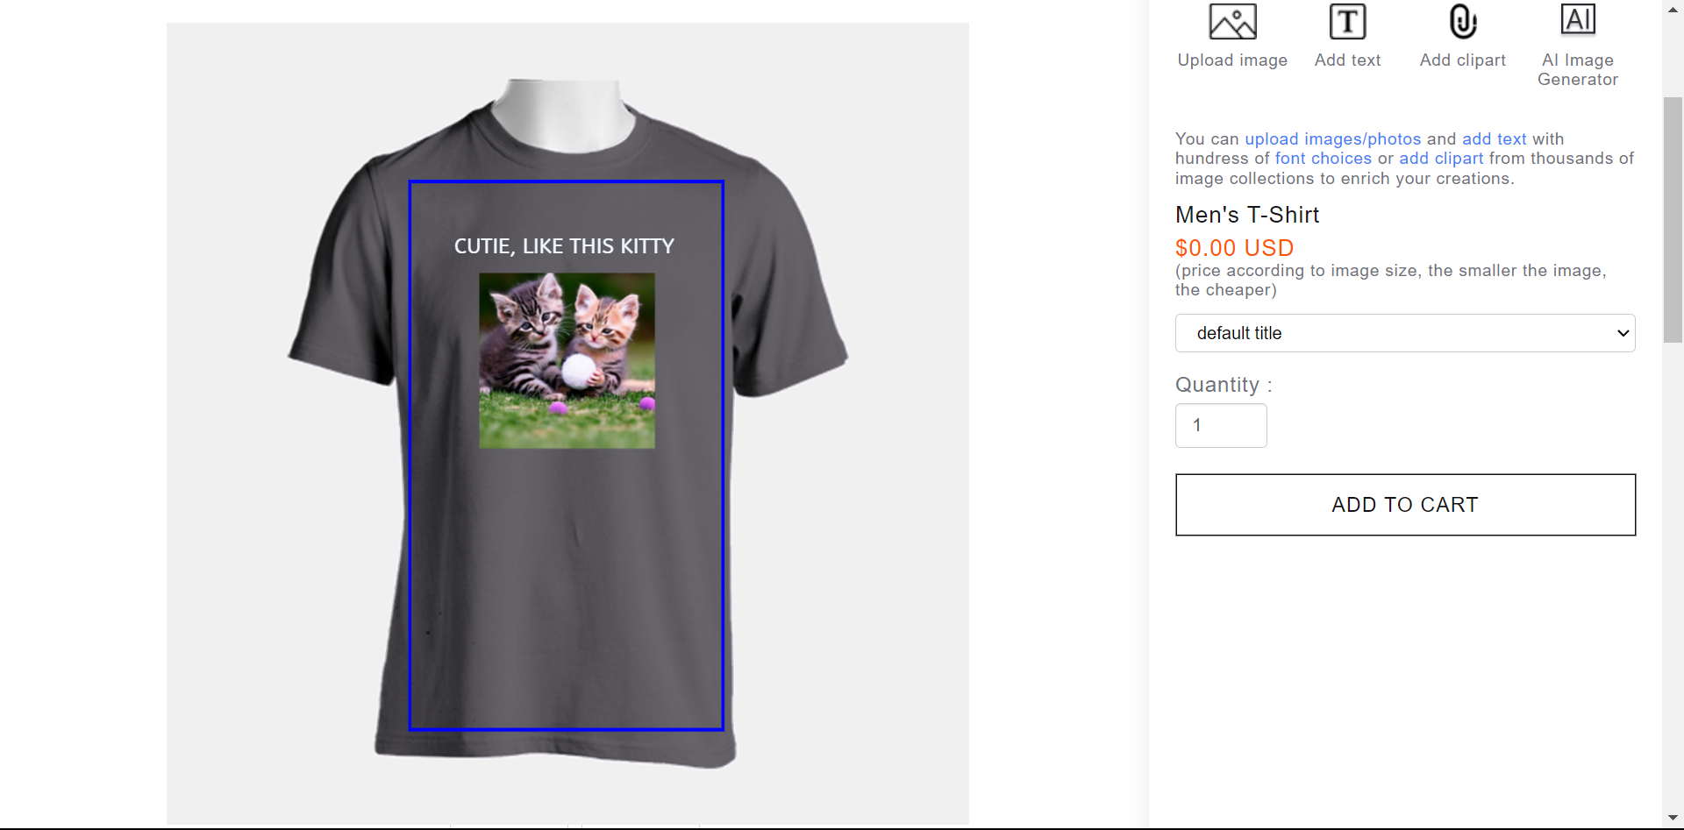Select the kitten image on the shirt
This screenshot has height=830, width=1684.
pos(567,360)
